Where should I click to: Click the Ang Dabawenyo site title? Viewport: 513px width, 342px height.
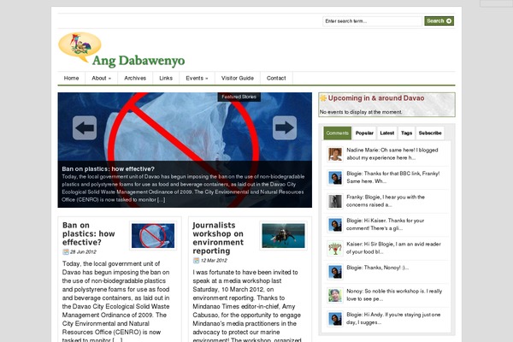139,61
